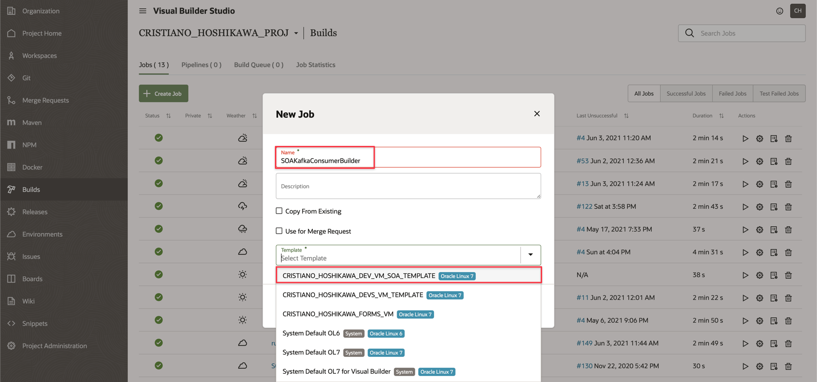The width and height of the screenshot is (817, 382).
Task: Select the All Jobs filter
Action: [x=644, y=93]
